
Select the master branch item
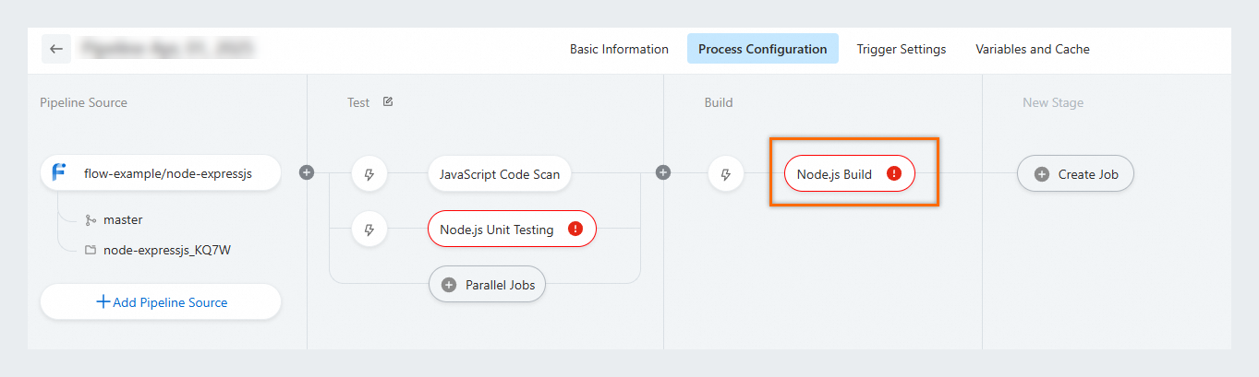pyautogui.click(x=123, y=219)
